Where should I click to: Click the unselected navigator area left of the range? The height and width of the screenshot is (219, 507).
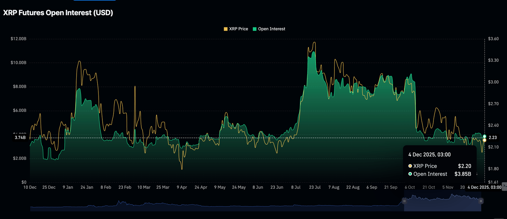click(x=215, y=204)
